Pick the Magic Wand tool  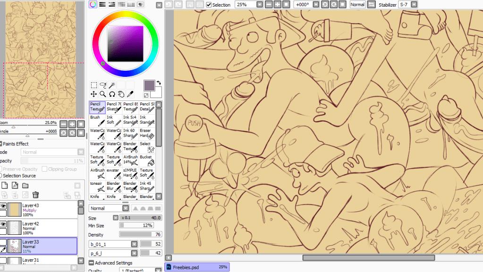112,85
